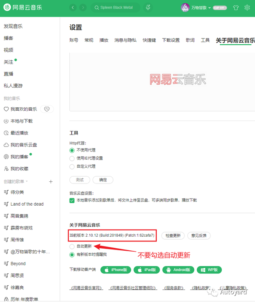Click the NetEase Cloud Music logo icon
Image resolution: width=255 pixels, height=304 pixels.
[7, 7]
